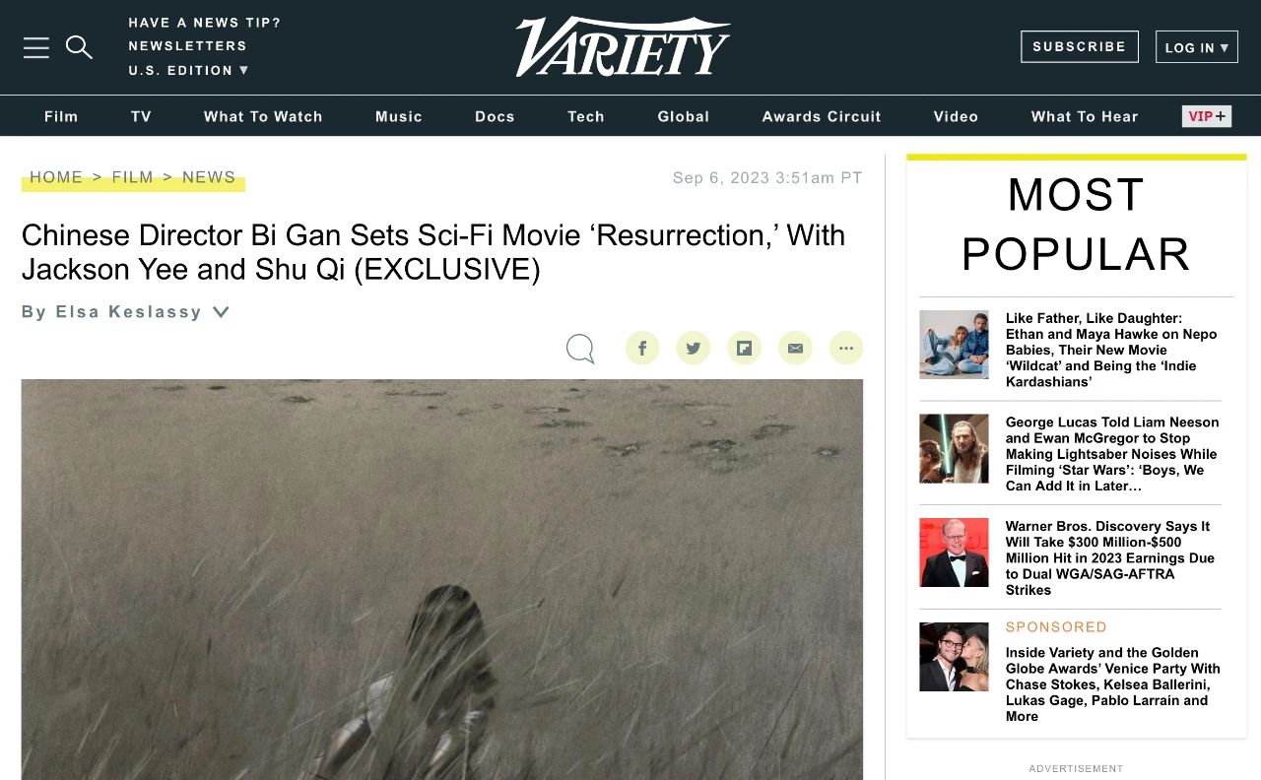
Task: Go to the Awards Circuit section
Action: tap(822, 116)
